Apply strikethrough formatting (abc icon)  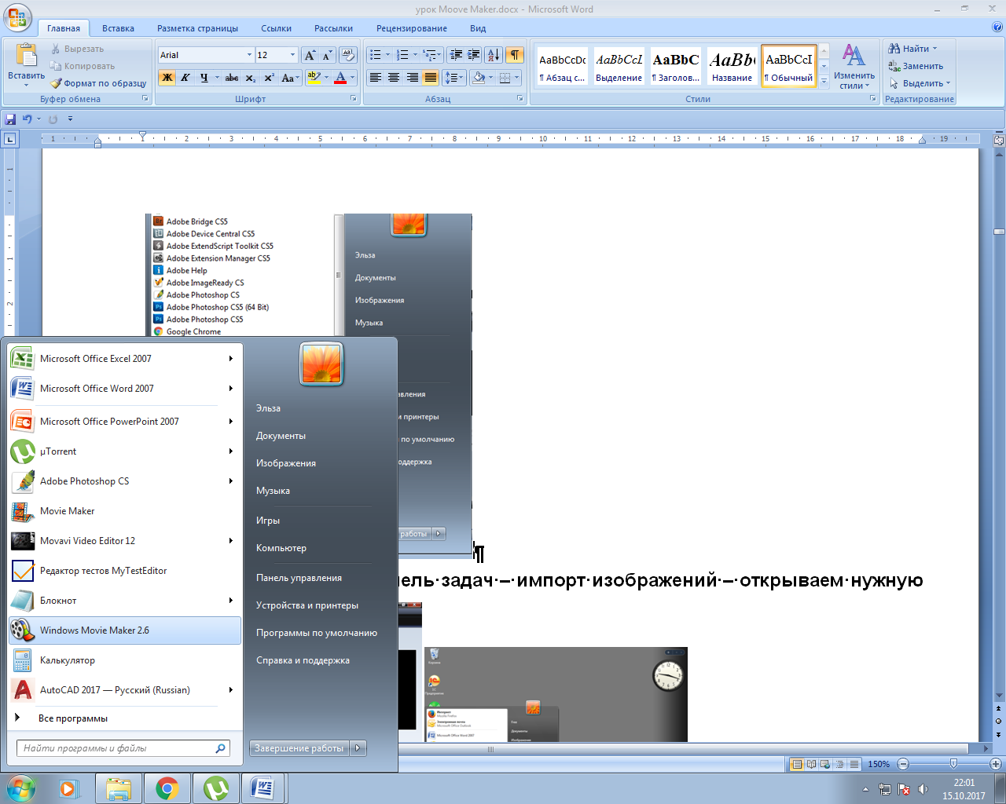coord(231,78)
